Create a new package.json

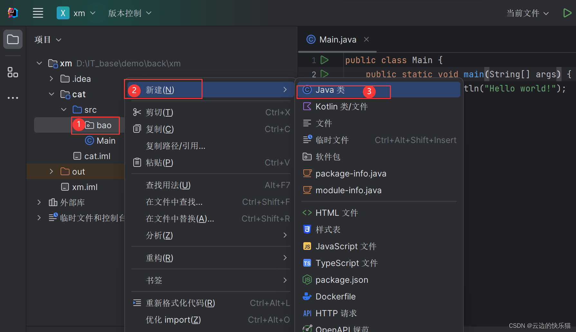click(379, 280)
